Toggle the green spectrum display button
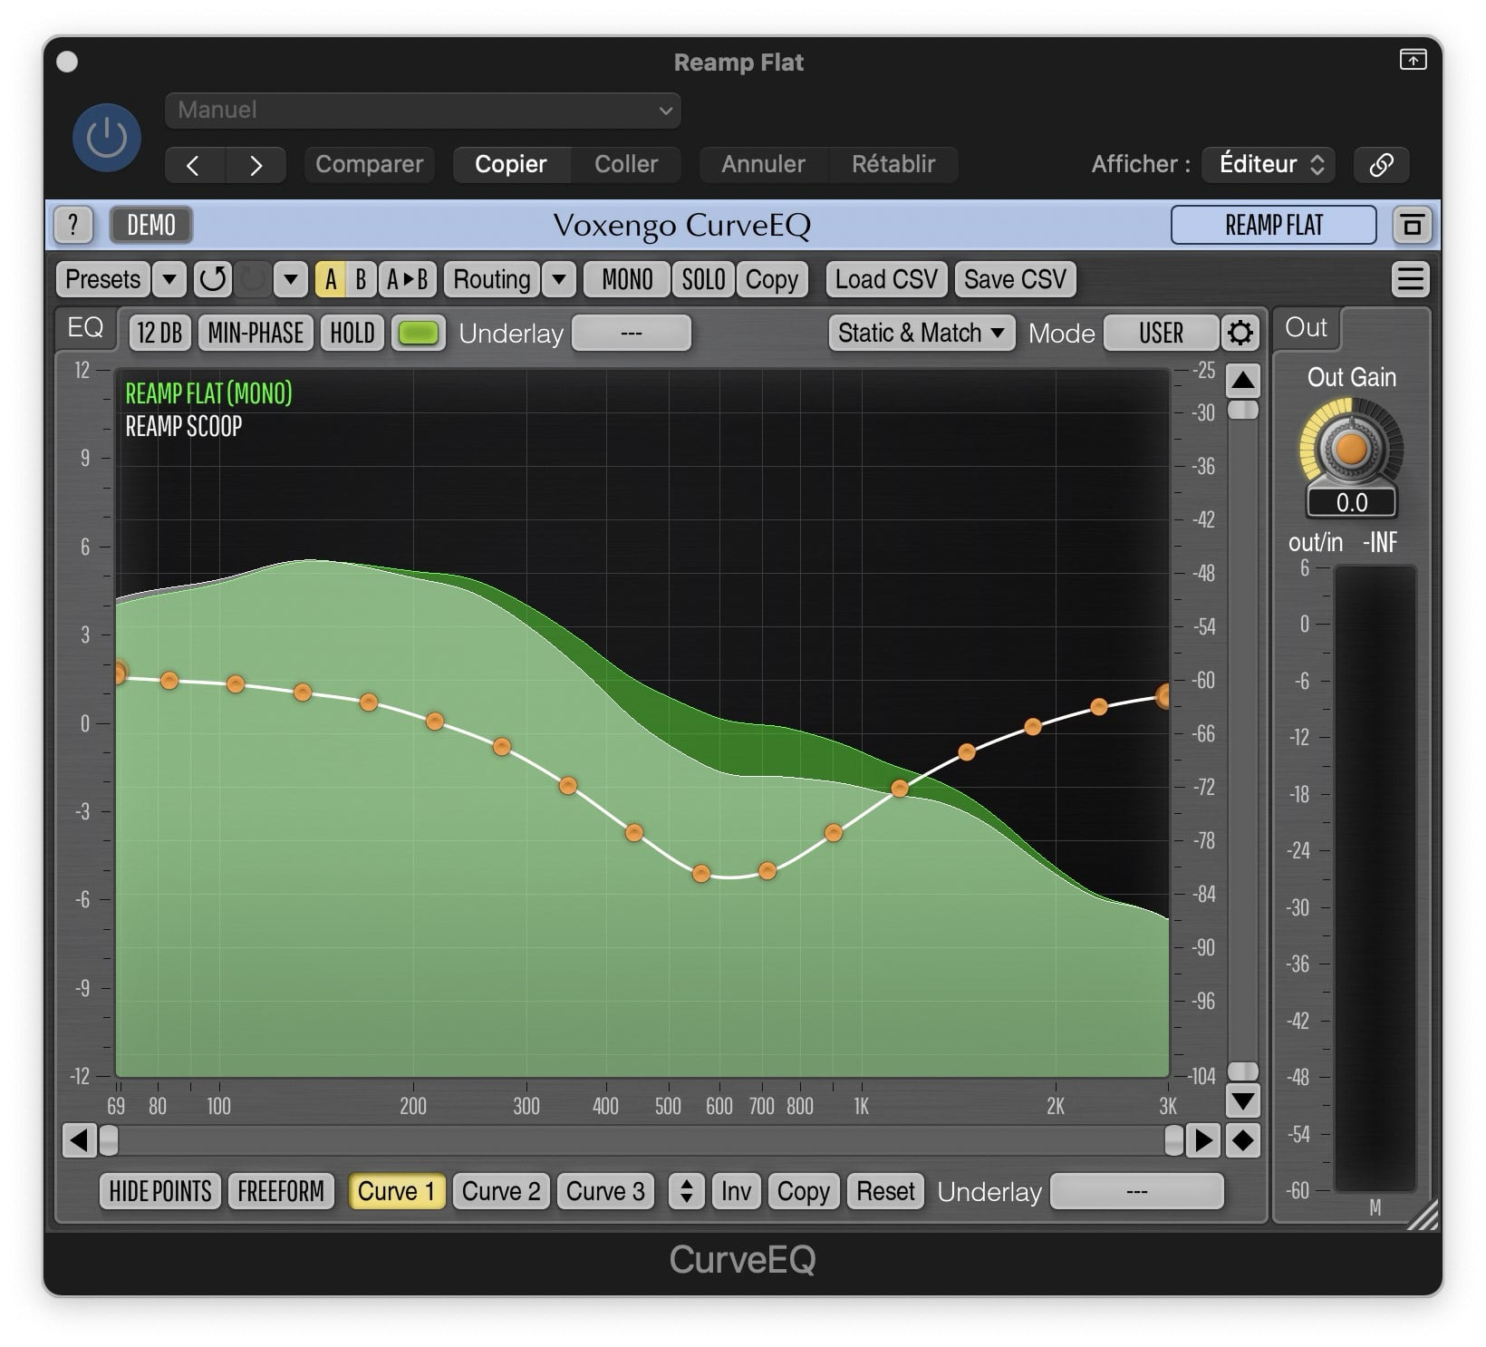Screen dimensions: 1486x1347 tap(419, 333)
